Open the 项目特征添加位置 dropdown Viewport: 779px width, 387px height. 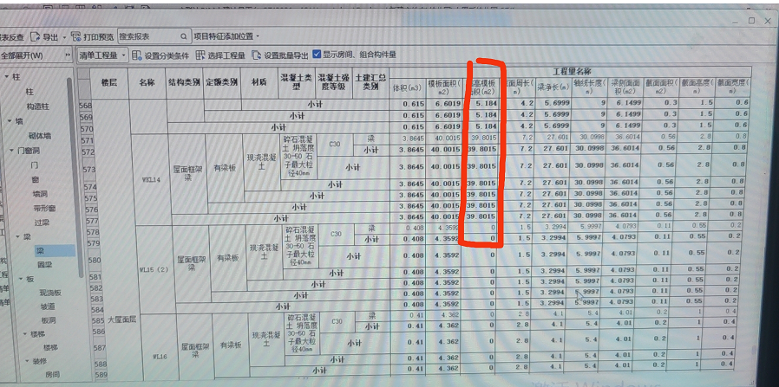(226, 36)
